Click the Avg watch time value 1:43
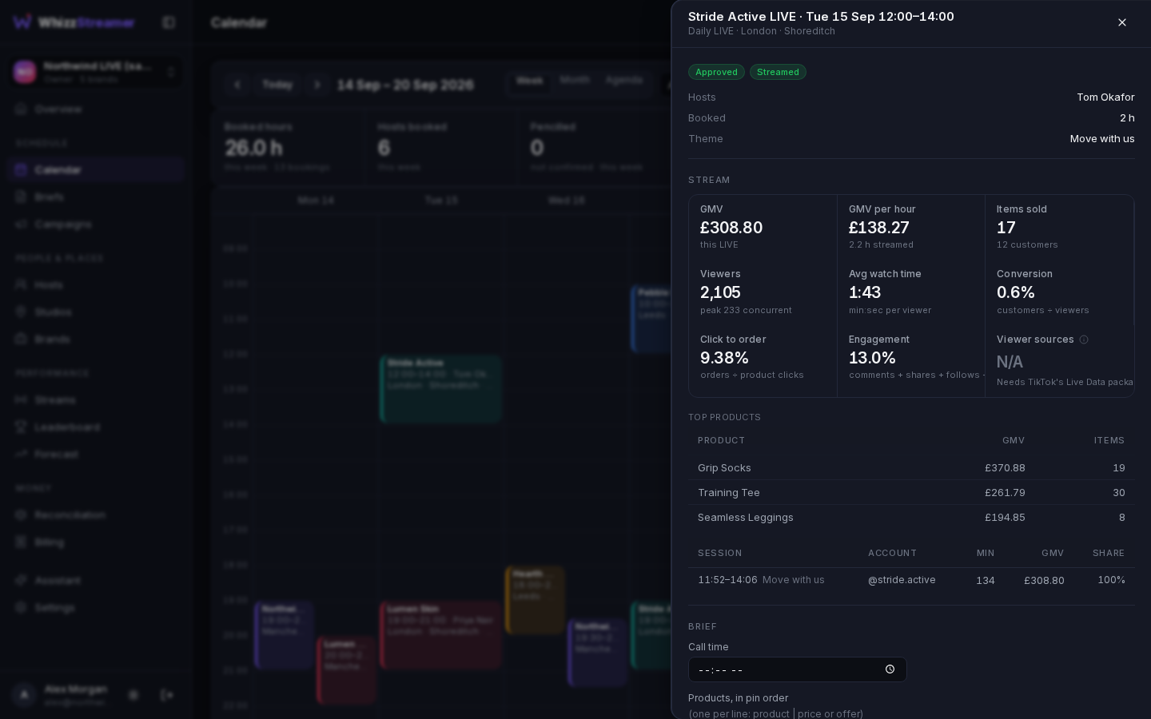 (865, 292)
